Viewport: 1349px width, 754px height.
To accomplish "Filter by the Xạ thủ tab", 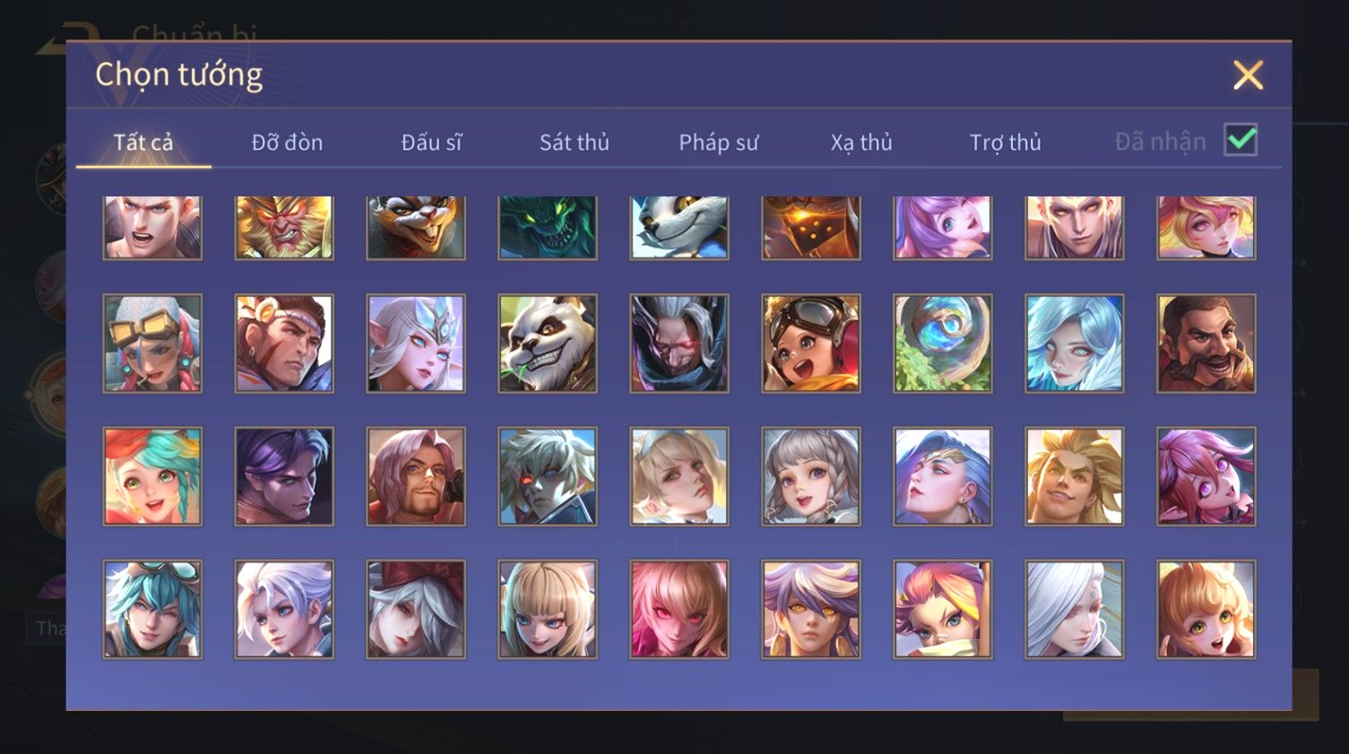I will coord(861,142).
